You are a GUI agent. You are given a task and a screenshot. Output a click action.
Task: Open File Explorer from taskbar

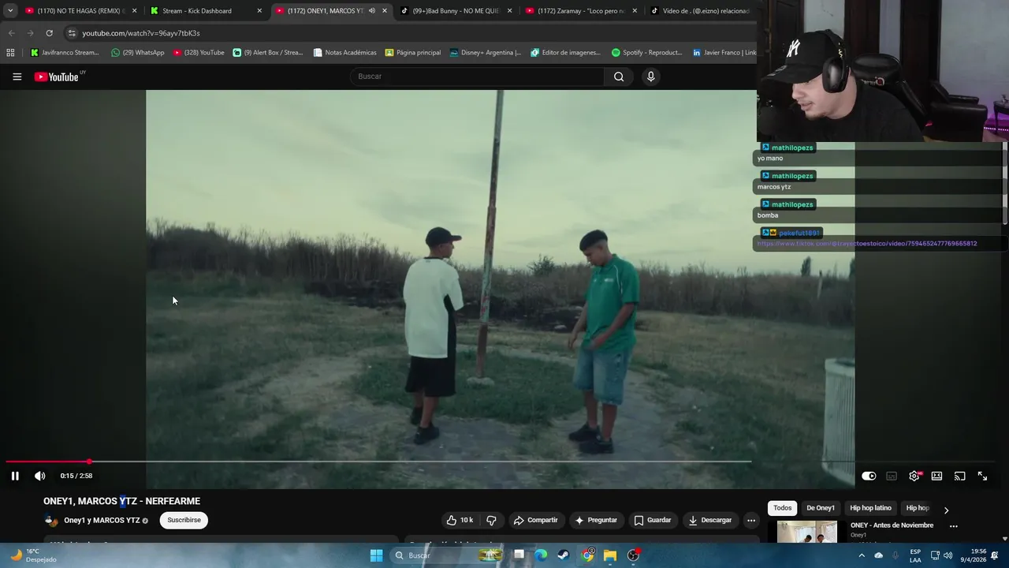(x=610, y=555)
